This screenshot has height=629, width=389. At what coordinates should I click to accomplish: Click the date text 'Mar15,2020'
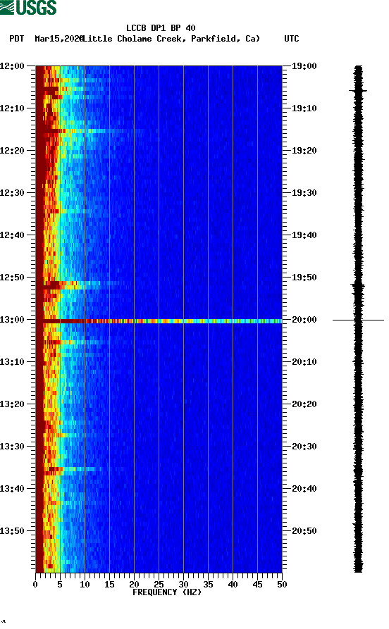coord(58,39)
